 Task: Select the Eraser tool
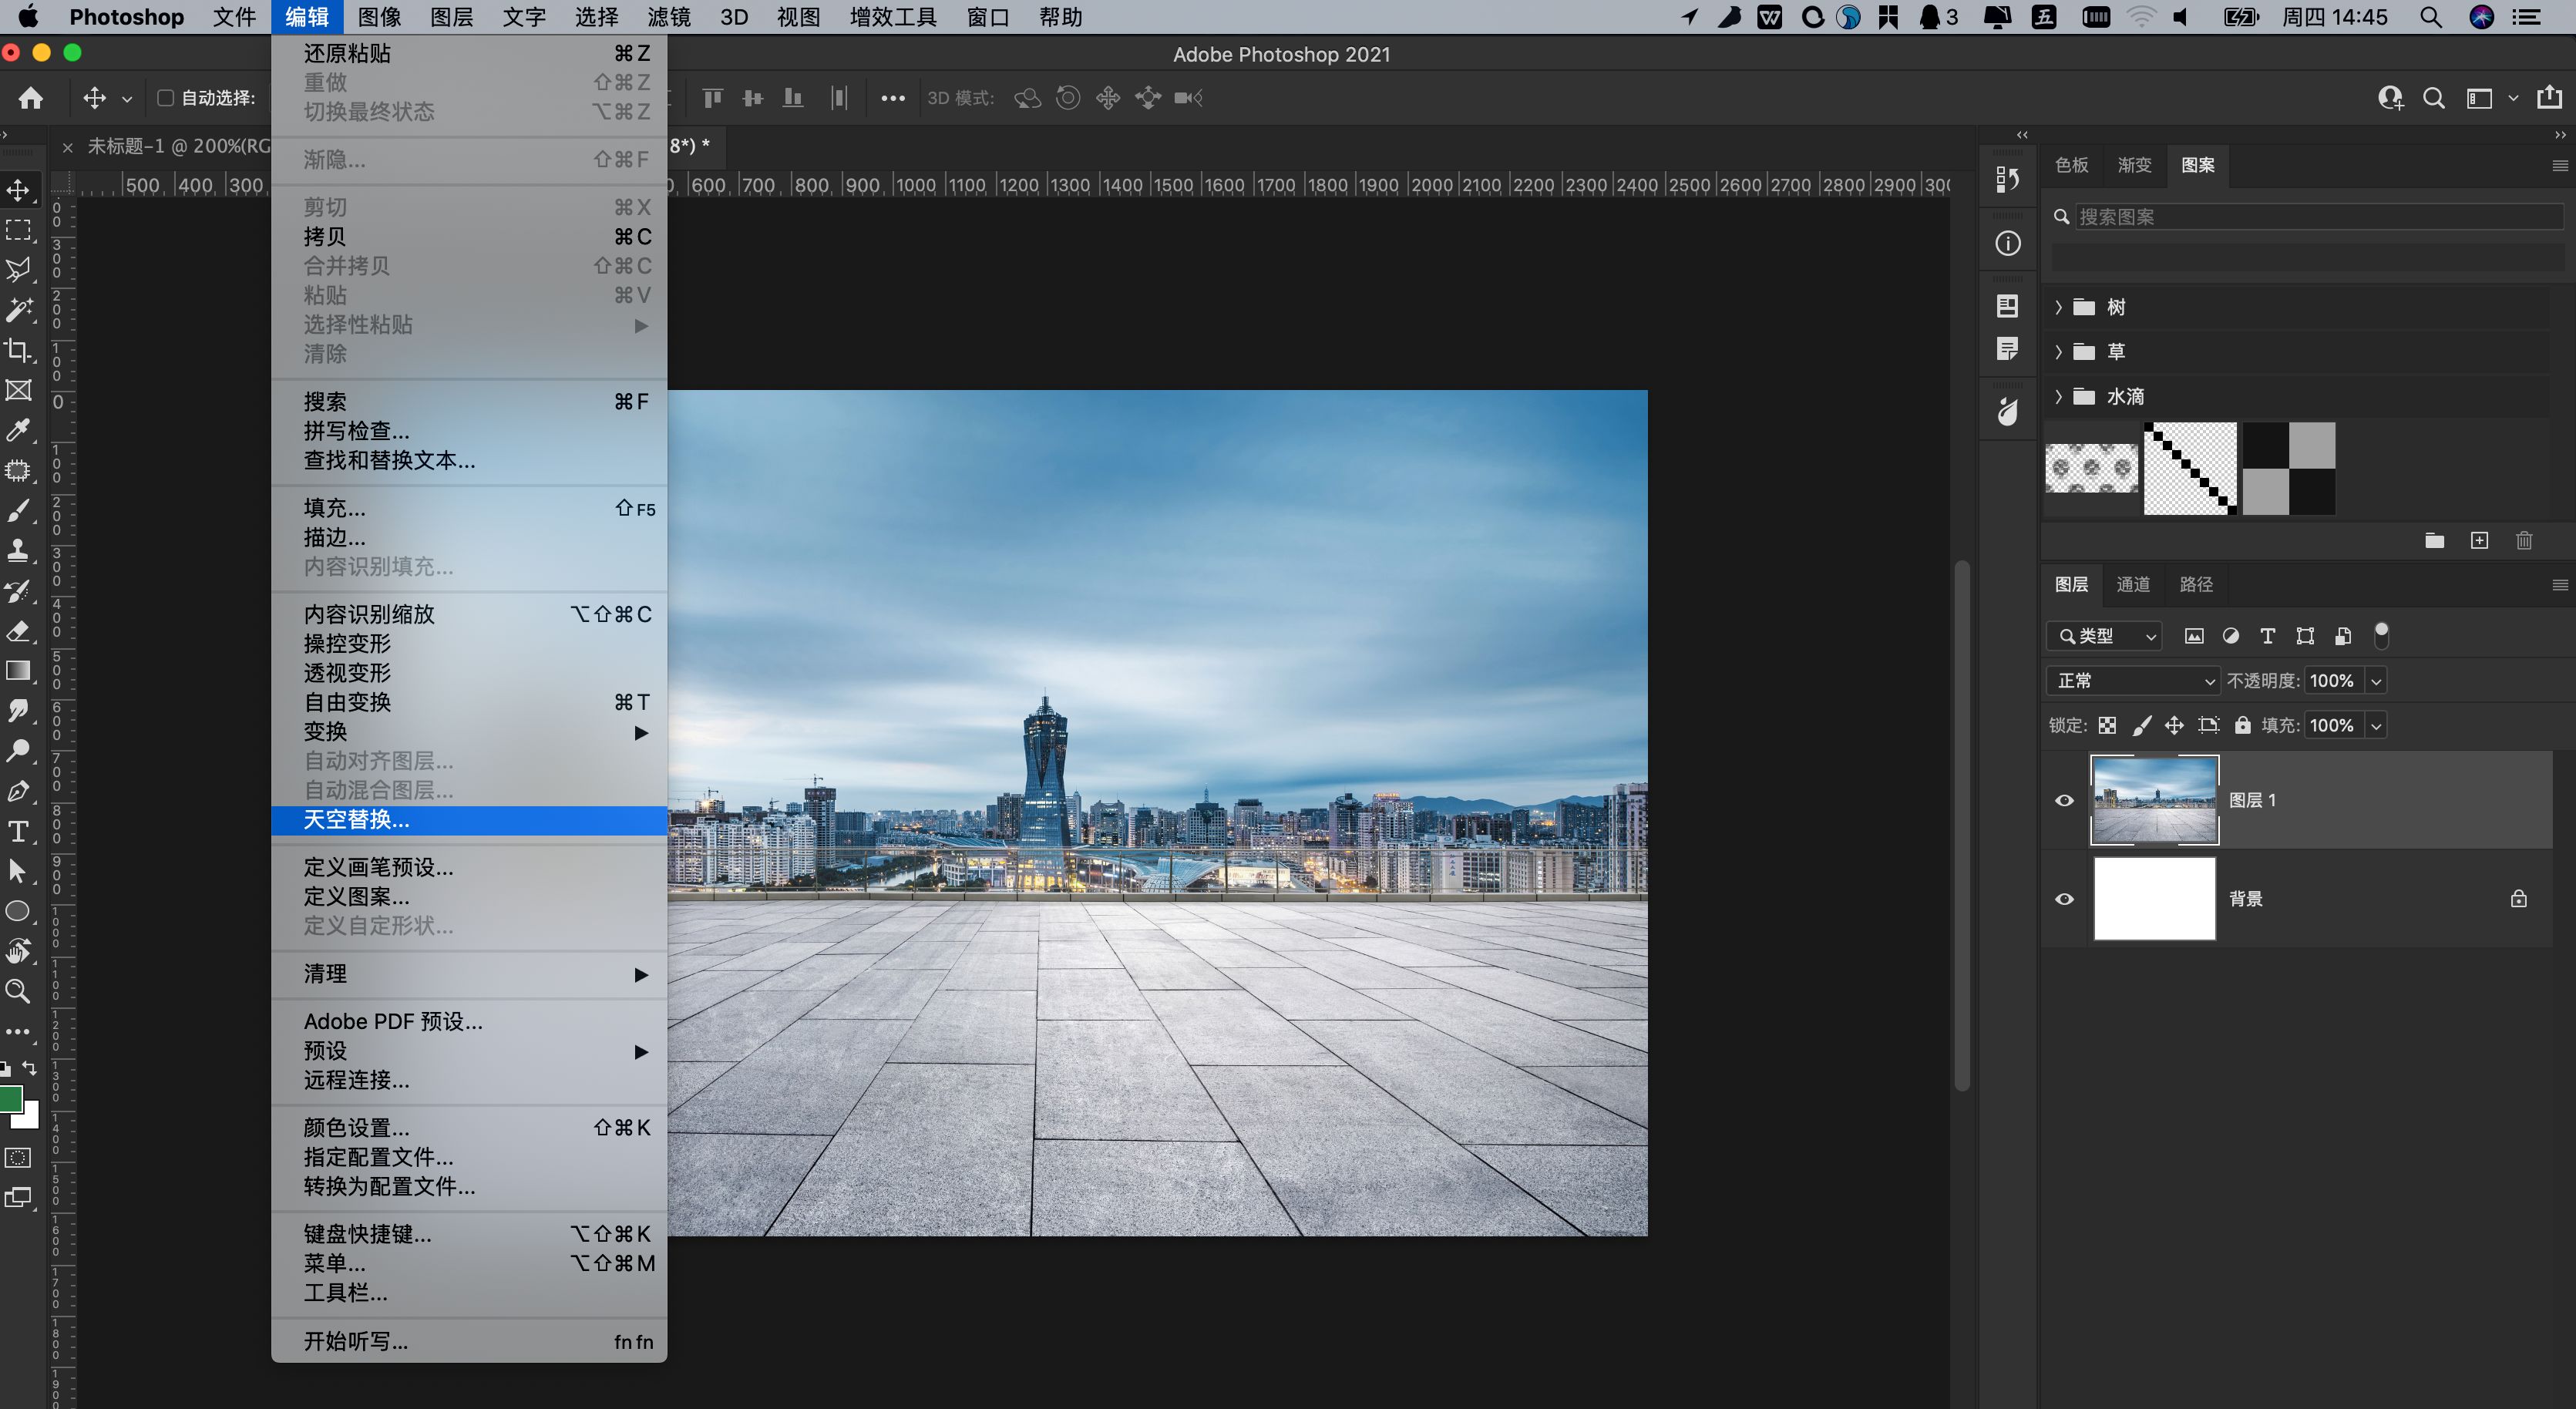click(x=18, y=631)
